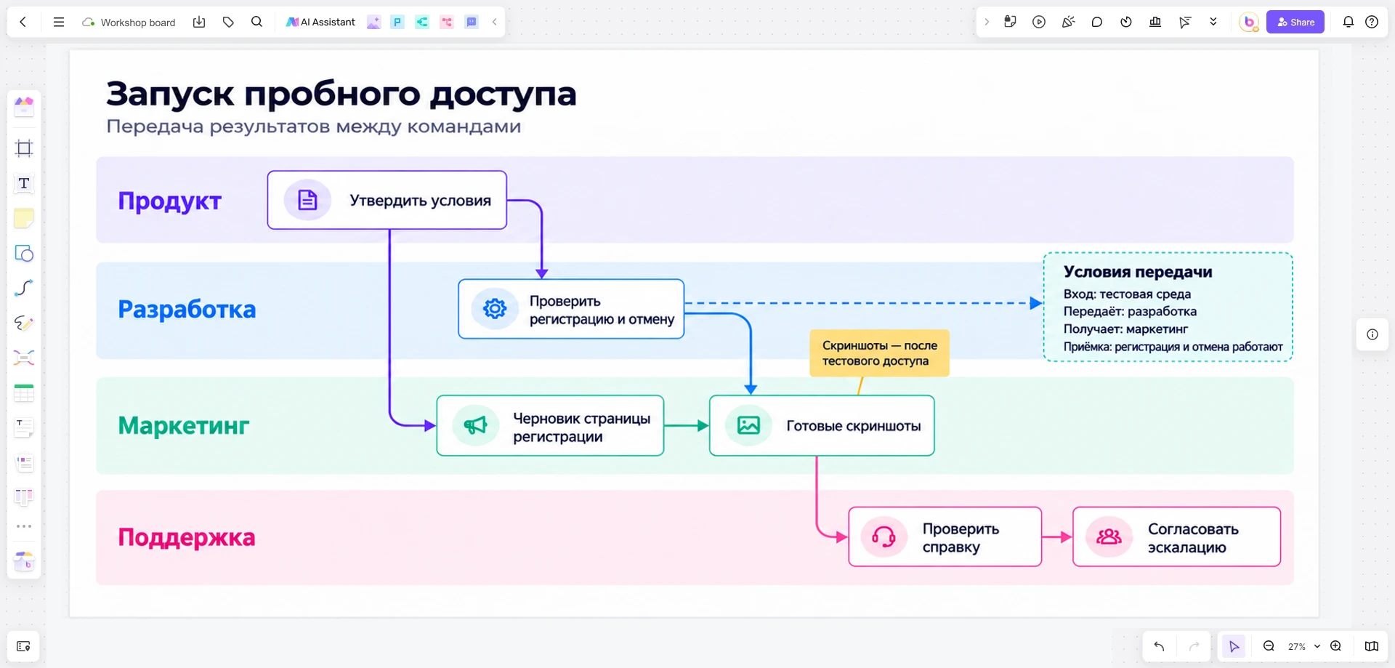Expand more tools with double chevron
This screenshot has height=668, width=1395.
1213,22
